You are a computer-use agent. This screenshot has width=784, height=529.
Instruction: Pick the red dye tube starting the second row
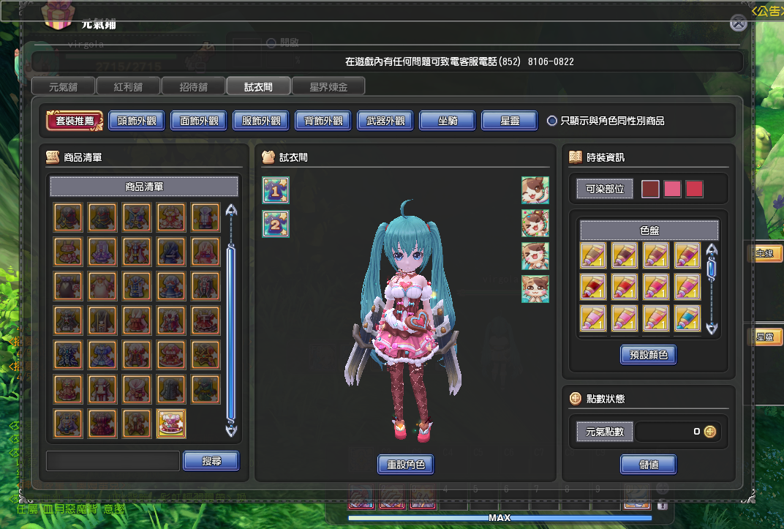pyautogui.click(x=593, y=287)
